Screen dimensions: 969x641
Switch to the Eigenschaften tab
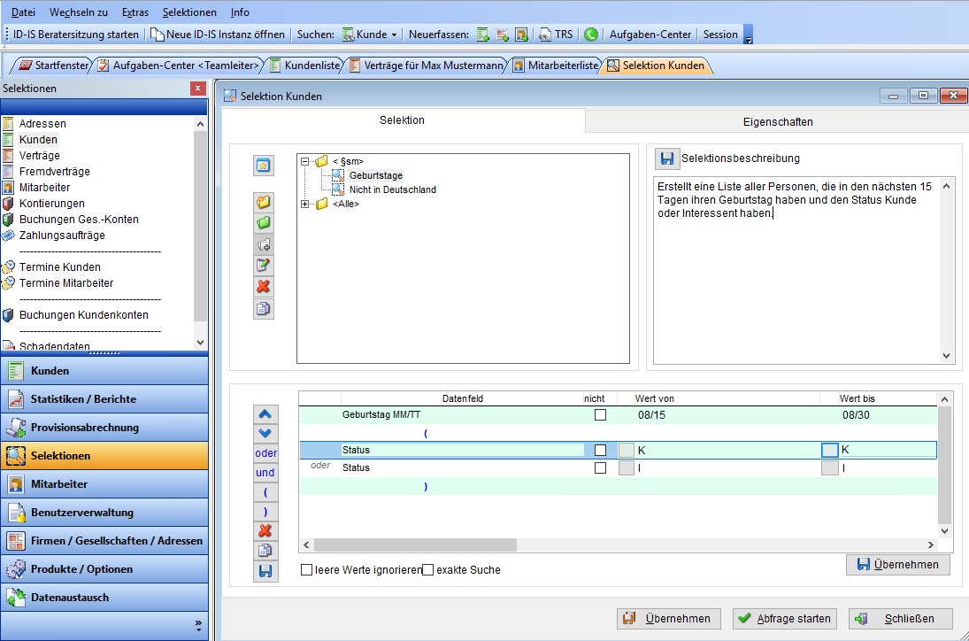pos(777,121)
